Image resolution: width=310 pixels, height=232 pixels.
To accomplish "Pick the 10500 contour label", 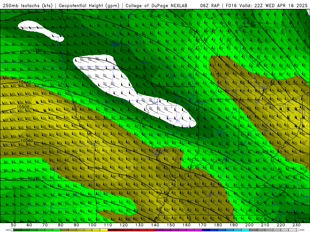I will [x=23, y=107].
